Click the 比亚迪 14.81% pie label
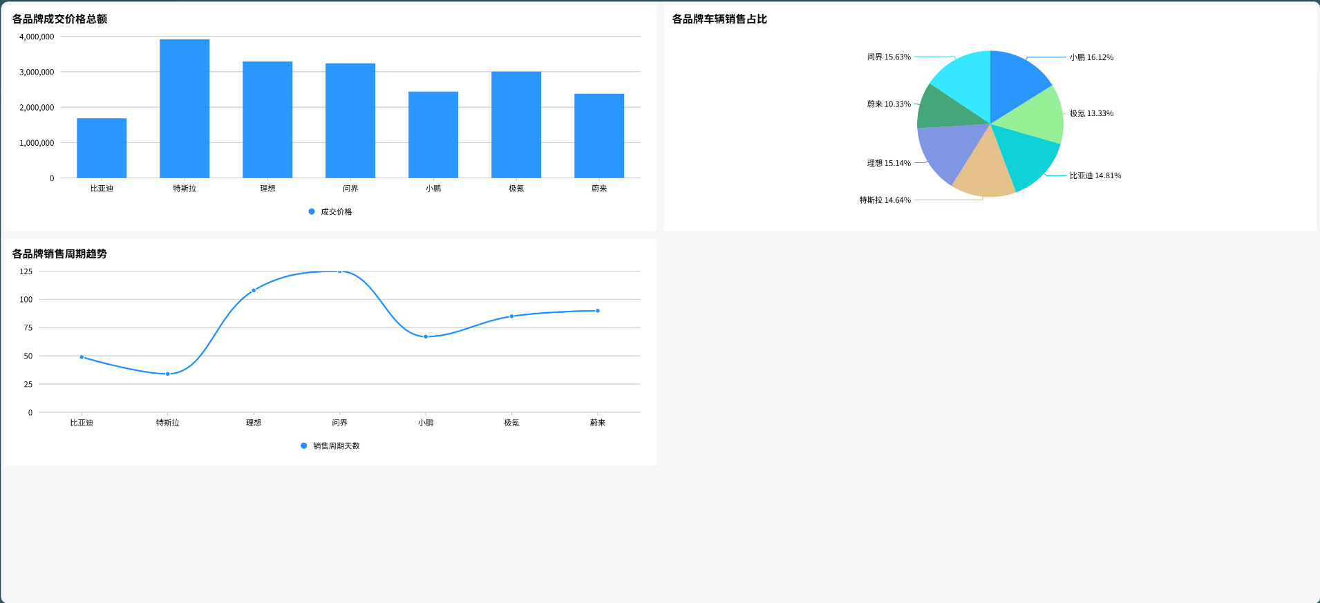This screenshot has height=603, width=1320. pyautogui.click(x=1095, y=175)
